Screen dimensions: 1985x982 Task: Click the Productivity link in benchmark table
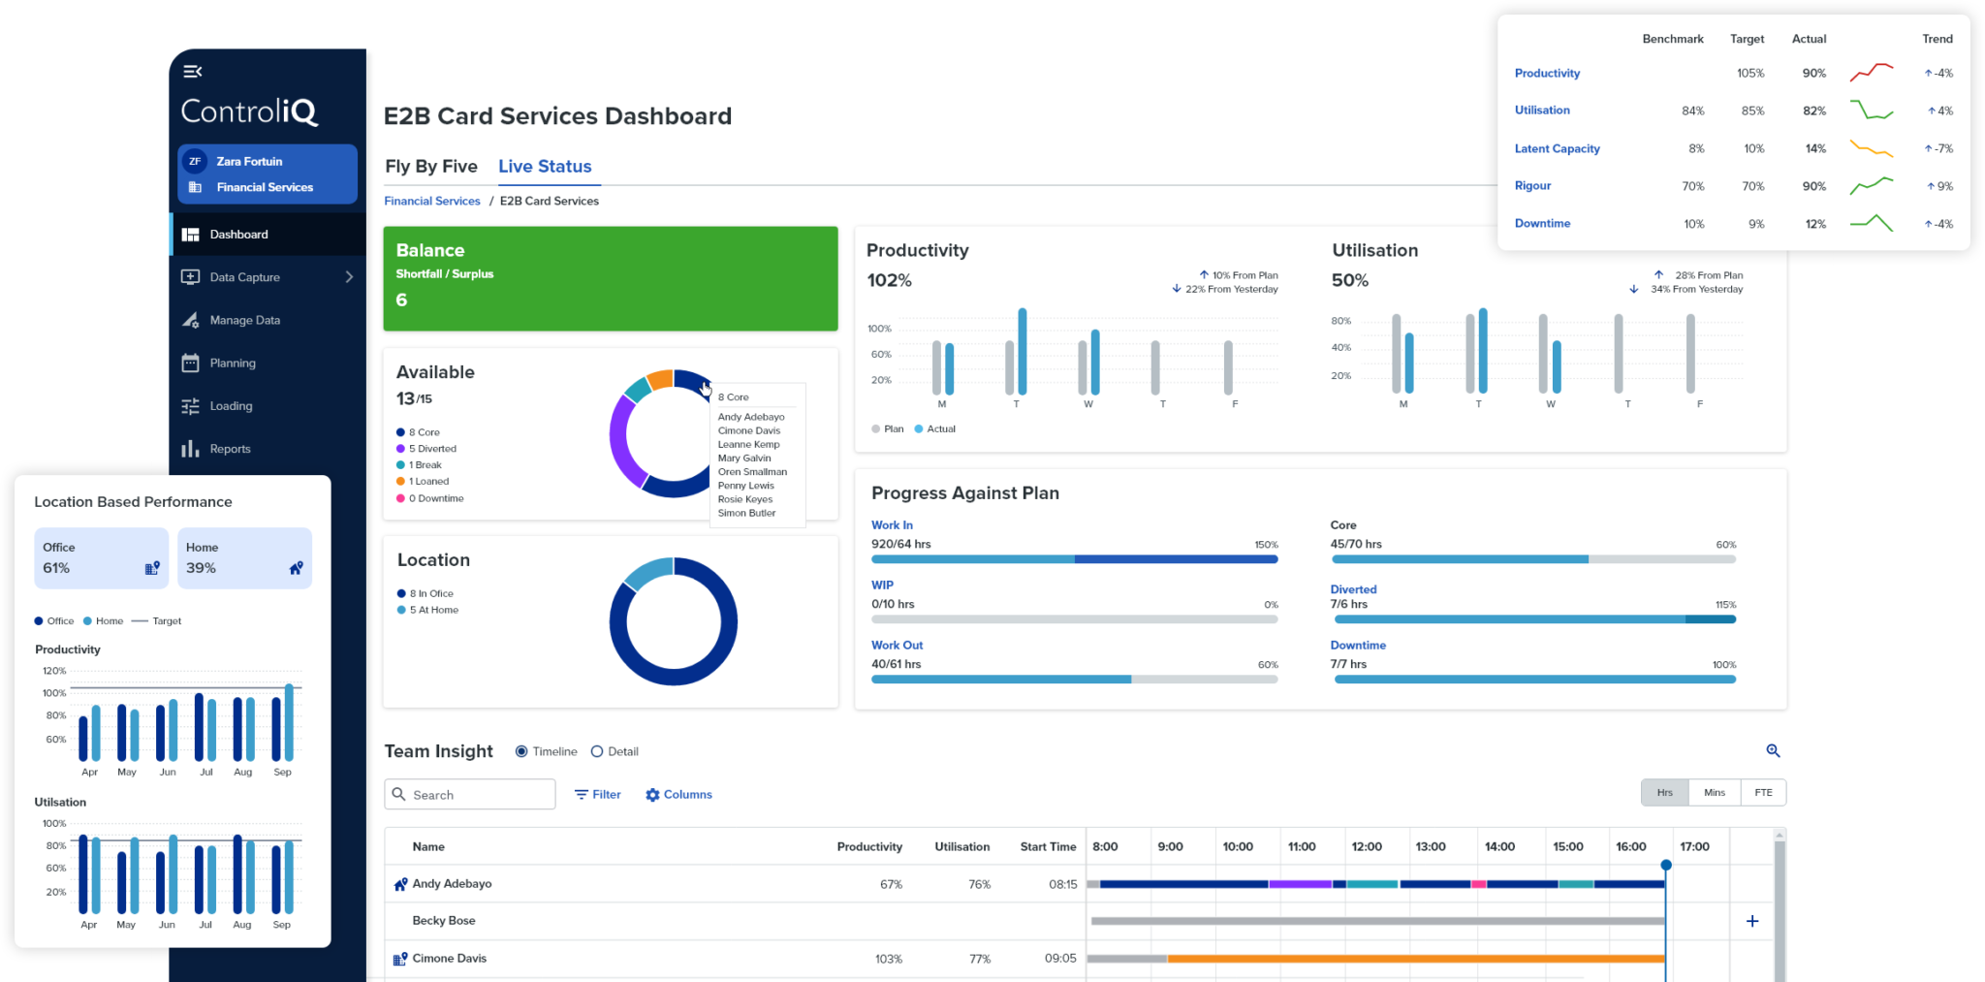pos(1547,74)
